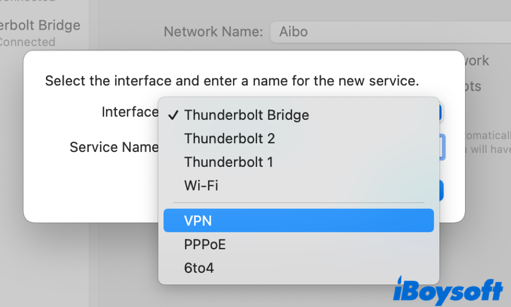Click the Interface label
The image size is (511, 307).
tap(130, 112)
